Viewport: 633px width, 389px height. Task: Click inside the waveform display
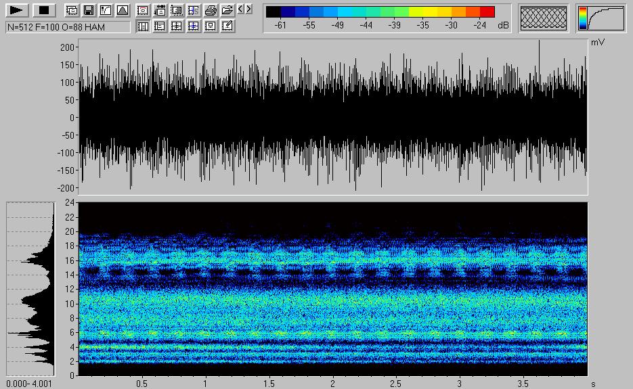[x=333, y=117]
